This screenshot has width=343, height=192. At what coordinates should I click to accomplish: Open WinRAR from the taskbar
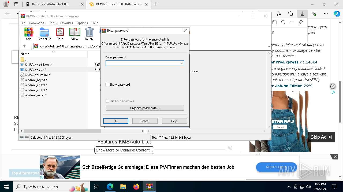point(149,187)
